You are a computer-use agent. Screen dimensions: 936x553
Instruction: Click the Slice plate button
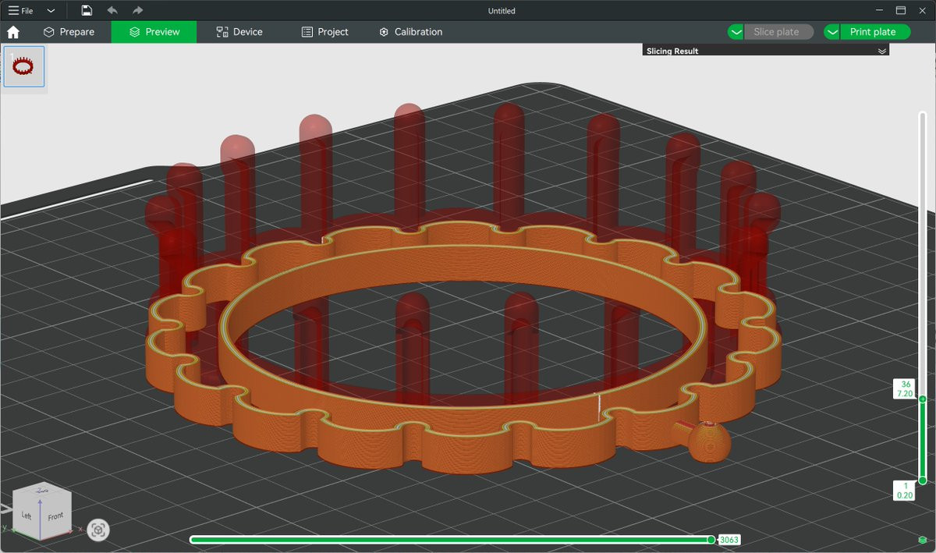coord(778,32)
